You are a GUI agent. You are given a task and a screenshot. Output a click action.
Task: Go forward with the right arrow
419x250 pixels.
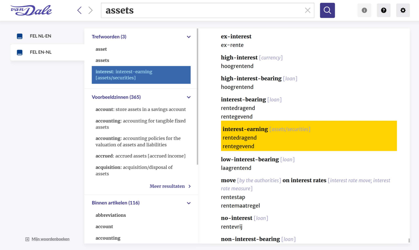[90, 10]
